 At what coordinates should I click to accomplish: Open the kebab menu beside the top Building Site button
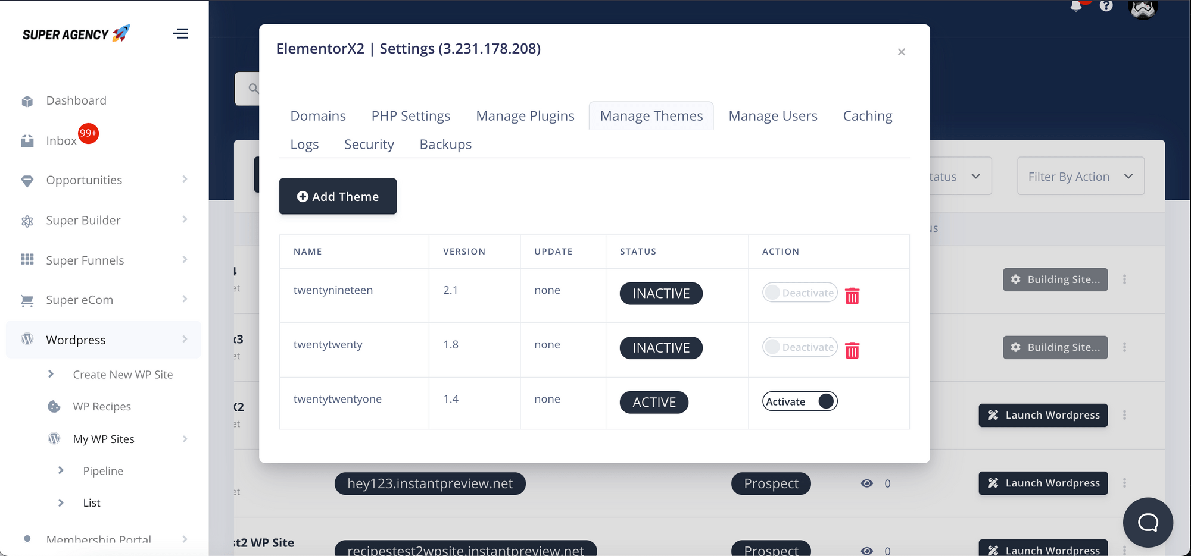[x=1124, y=279]
